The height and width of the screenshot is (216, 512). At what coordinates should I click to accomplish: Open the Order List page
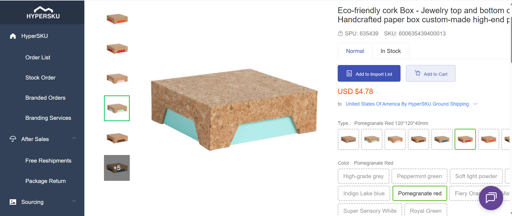38,57
